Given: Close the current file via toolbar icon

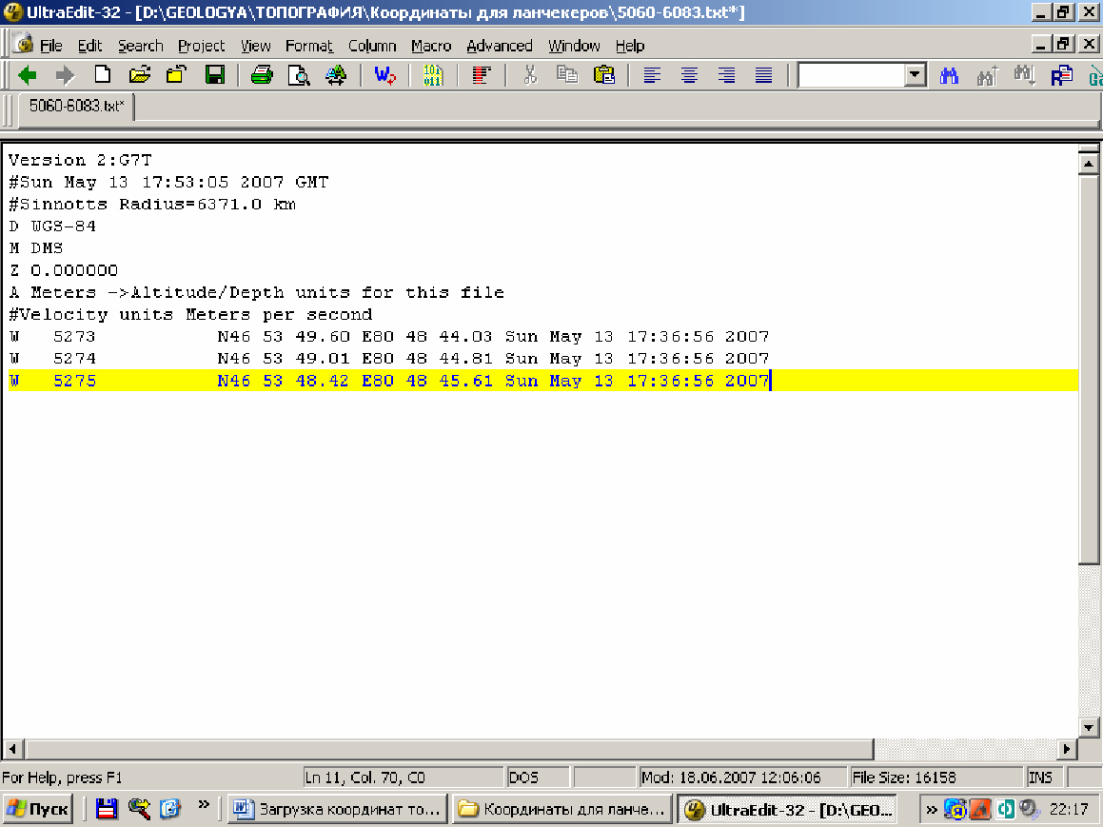Looking at the screenshot, I should 177,74.
